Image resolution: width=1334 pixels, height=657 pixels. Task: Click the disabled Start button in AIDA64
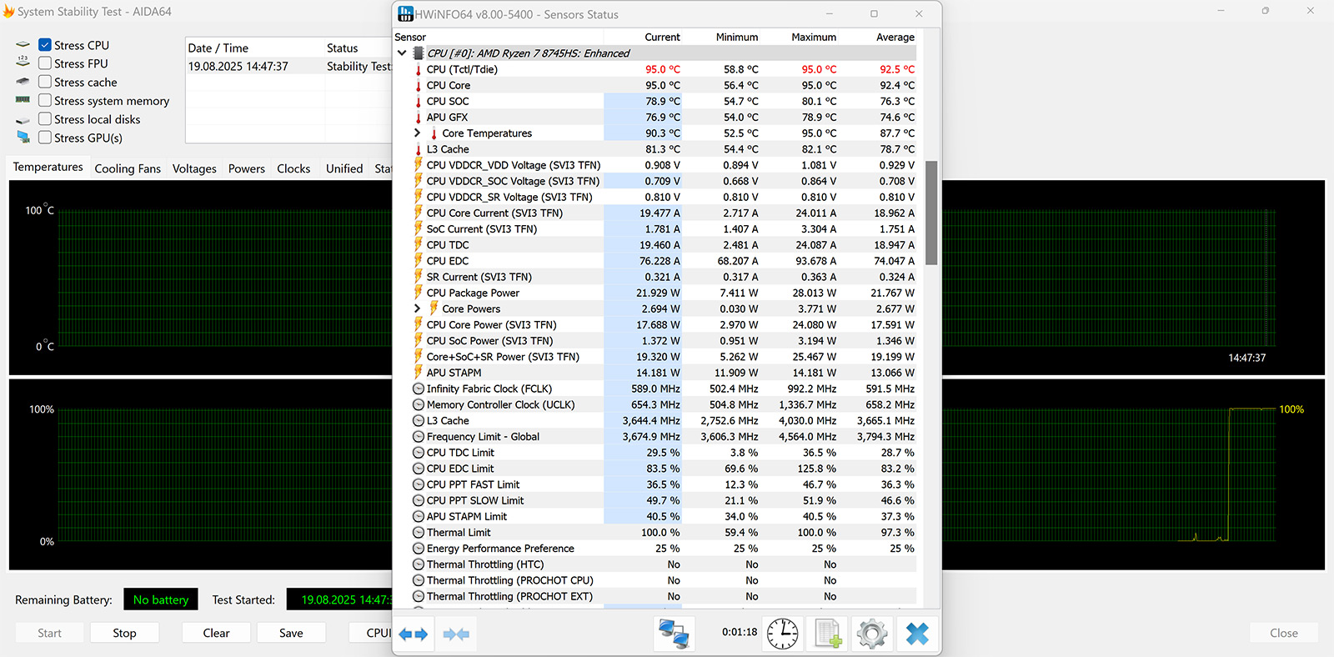pos(49,633)
